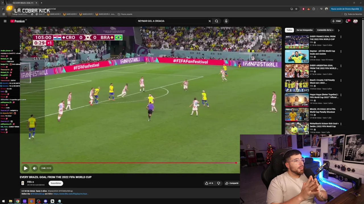This screenshot has width=364, height=204.
Task: Open the account avatar menu
Action: pos(355,21)
